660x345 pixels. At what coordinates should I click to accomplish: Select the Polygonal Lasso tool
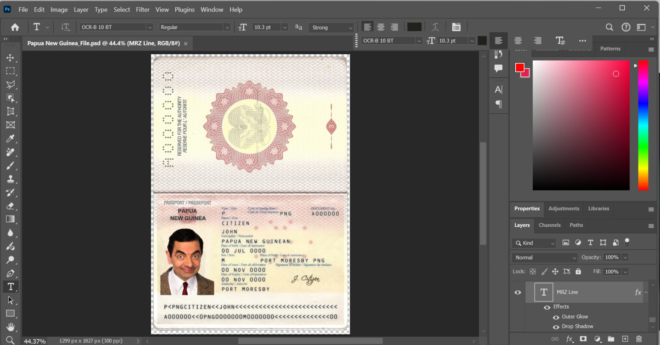10,85
